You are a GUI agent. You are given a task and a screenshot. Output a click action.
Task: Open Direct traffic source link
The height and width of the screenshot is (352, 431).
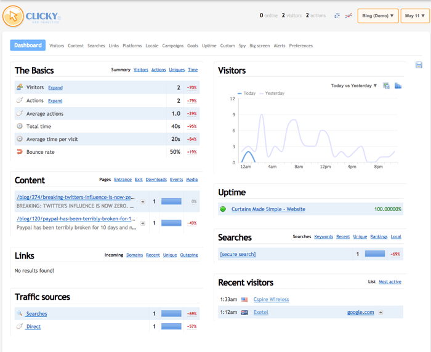[33, 326]
